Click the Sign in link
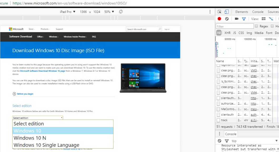Screen dimensions: 279x152 tap(167, 29)
